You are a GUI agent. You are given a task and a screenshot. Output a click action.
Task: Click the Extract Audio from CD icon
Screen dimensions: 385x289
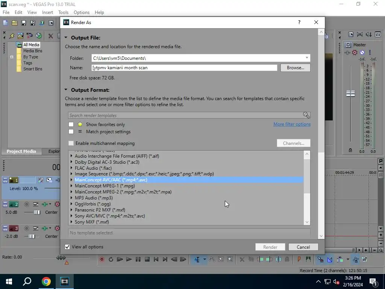pos(39,36)
